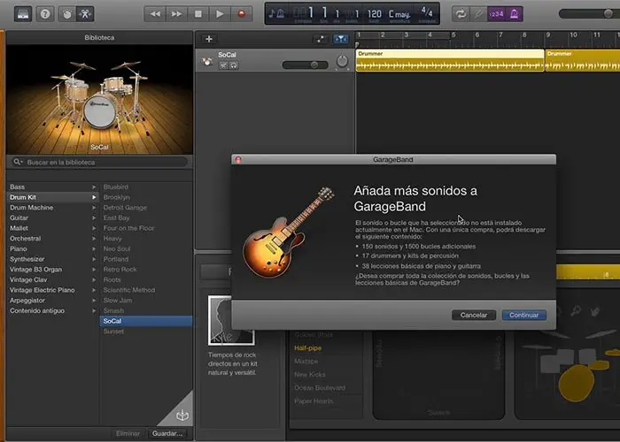Image resolution: width=620 pixels, height=442 pixels.
Task: Click the Quick Help question mark icon
Action: pos(46,14)
